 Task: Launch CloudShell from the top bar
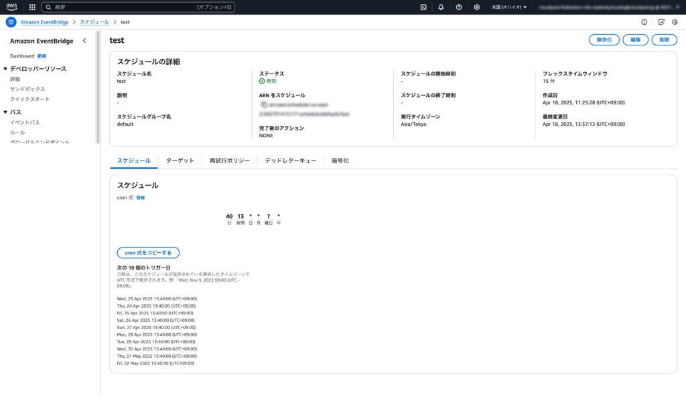(423, 7)
